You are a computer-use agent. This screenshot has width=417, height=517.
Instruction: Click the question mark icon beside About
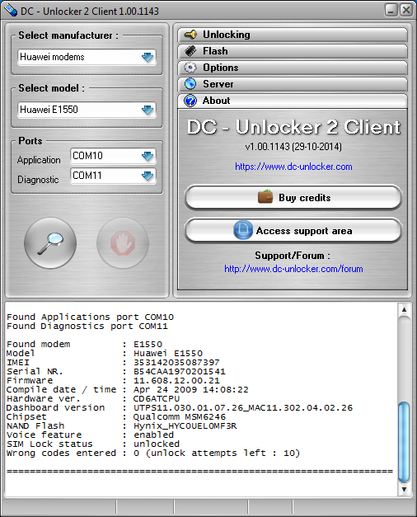coord(190,101)
